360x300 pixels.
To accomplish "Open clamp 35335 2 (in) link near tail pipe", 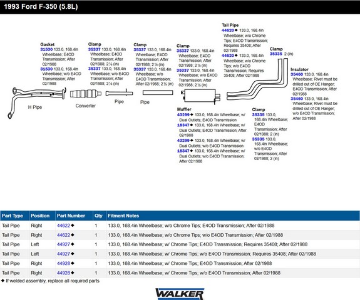I will click(275, 54).
